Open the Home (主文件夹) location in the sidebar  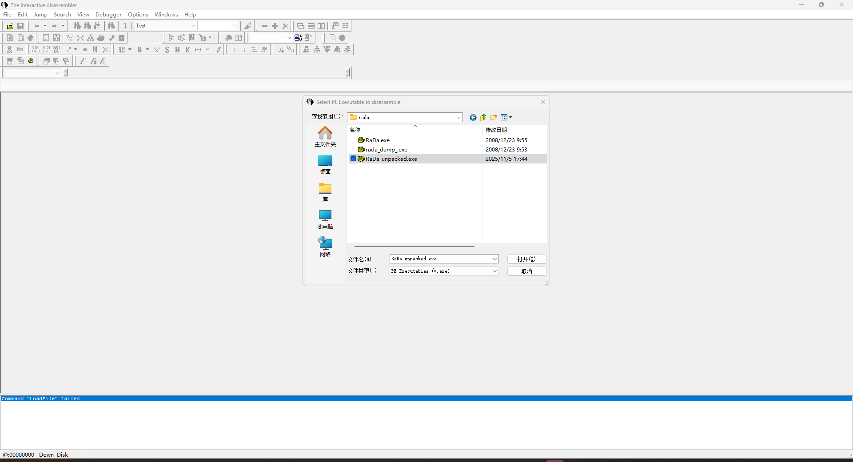325,137
